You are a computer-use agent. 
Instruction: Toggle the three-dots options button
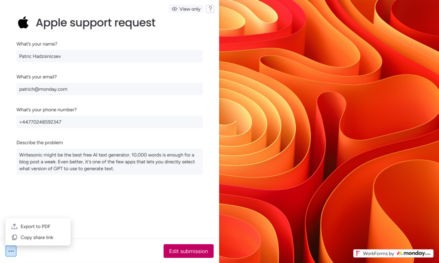coord(11,251)
